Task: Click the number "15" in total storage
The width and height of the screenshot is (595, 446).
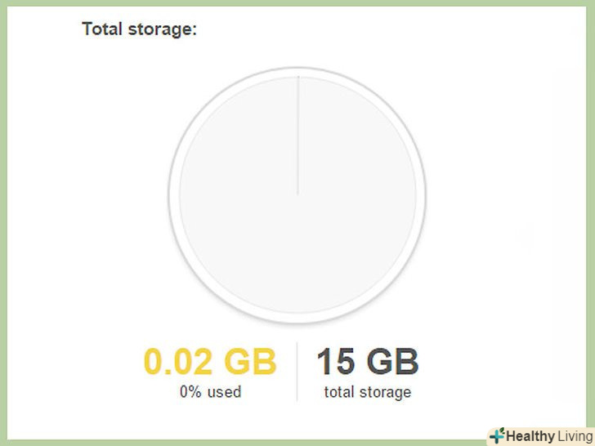Action: (x=334, y=362)
